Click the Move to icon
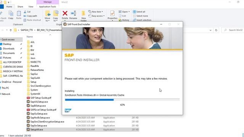Screen dimensions: 244x137 (x=48, y=14)
